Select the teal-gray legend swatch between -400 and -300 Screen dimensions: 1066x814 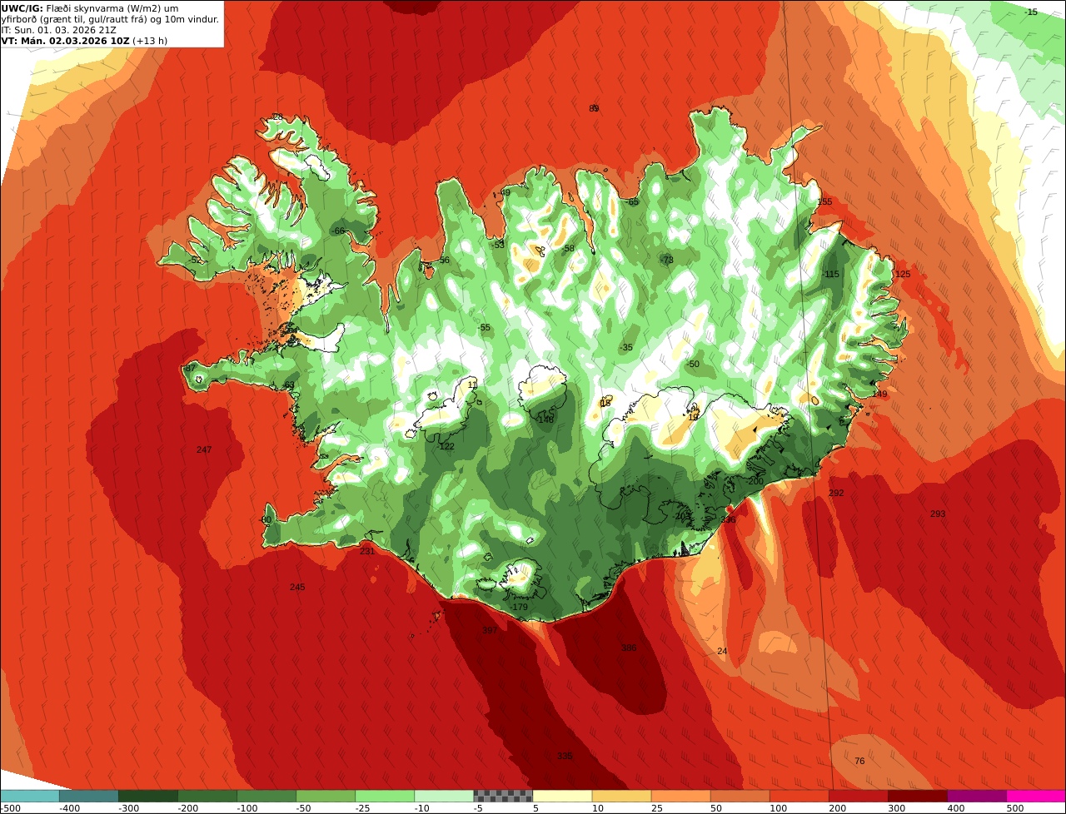(88, 796)
